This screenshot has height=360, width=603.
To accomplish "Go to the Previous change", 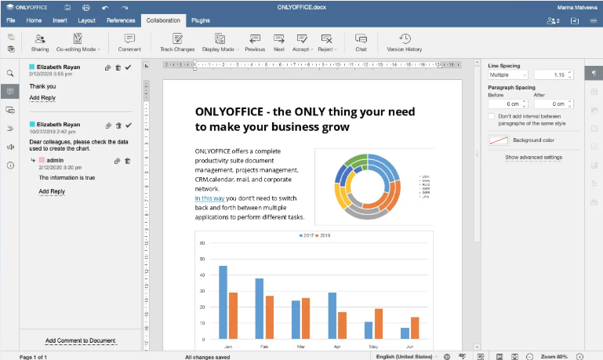I will click(x=255, y=42).
